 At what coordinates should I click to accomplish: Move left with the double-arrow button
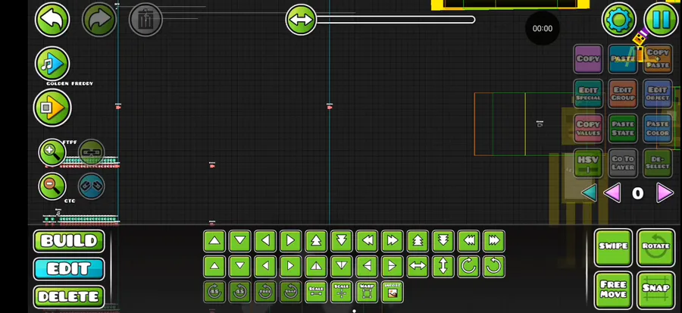tap(367, 241)
